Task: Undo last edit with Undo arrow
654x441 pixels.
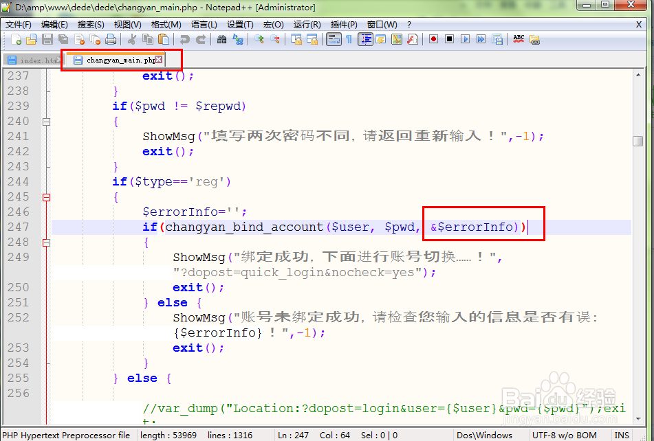Action: coord(185,40)
